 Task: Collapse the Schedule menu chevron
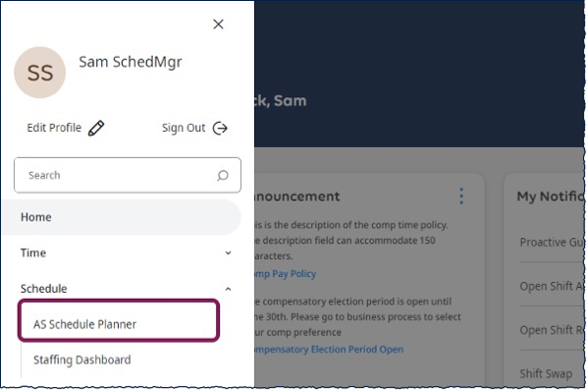(228, 289)
